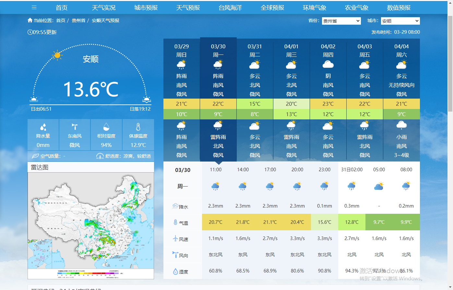Click the clock icon beside 09:55更新
The image size is (453, 290).
coord(30,32)
